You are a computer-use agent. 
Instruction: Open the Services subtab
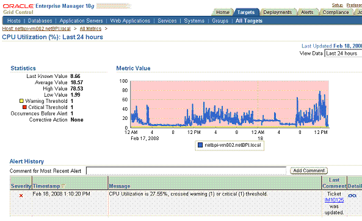[167, 21]
